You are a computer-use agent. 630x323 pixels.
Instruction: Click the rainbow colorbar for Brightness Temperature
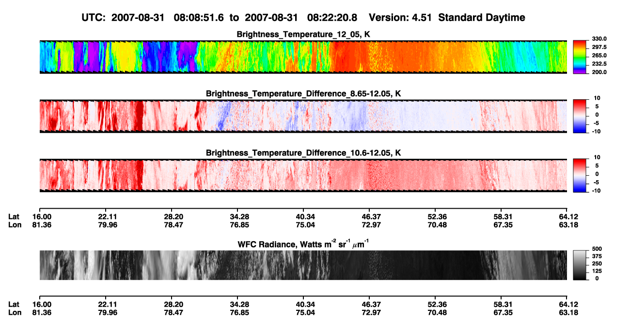tap(580, 57)
